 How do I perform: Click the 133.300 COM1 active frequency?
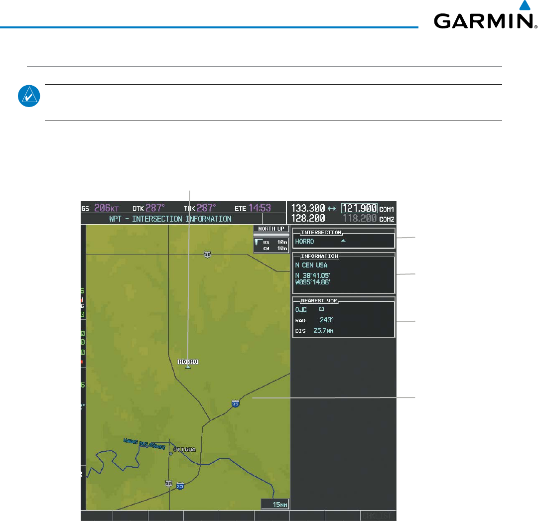308,208
